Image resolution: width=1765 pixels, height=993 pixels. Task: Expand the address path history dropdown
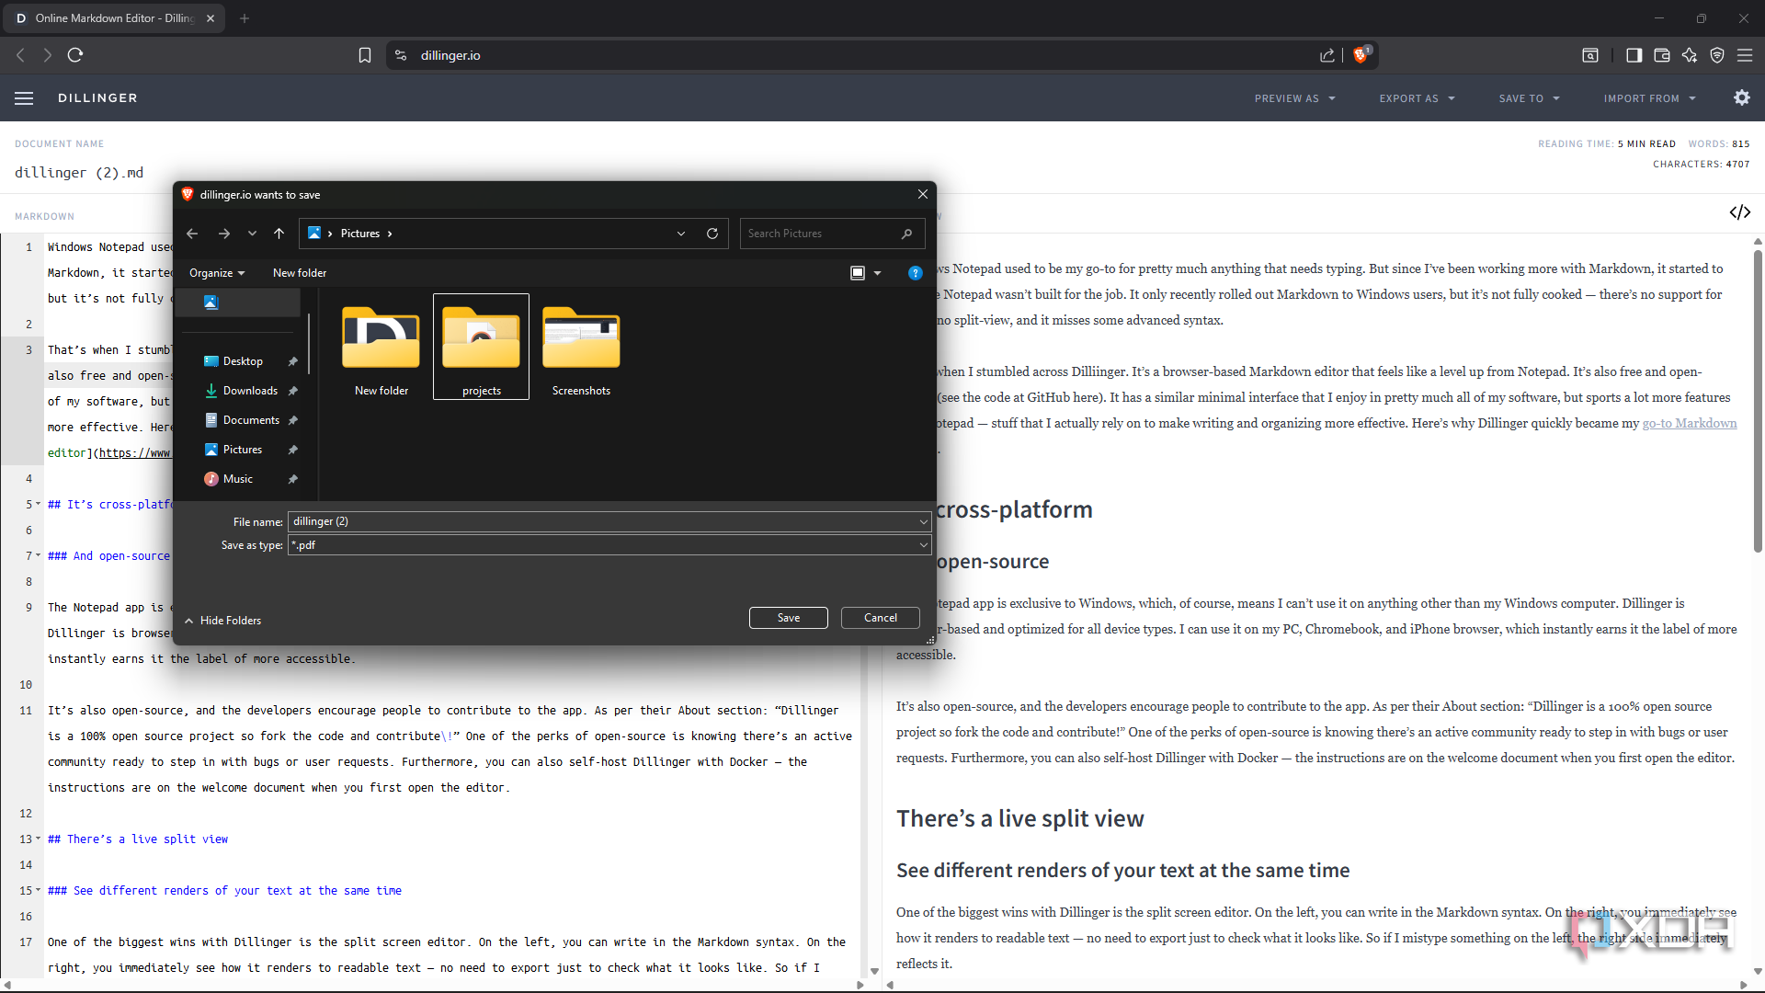pos(681,234)
